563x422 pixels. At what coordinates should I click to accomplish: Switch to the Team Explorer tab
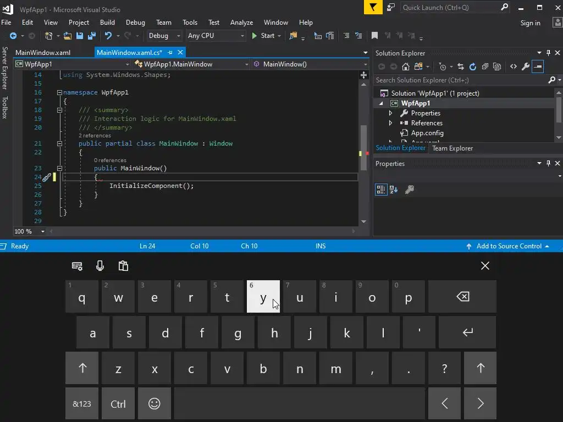click(452, 148)
